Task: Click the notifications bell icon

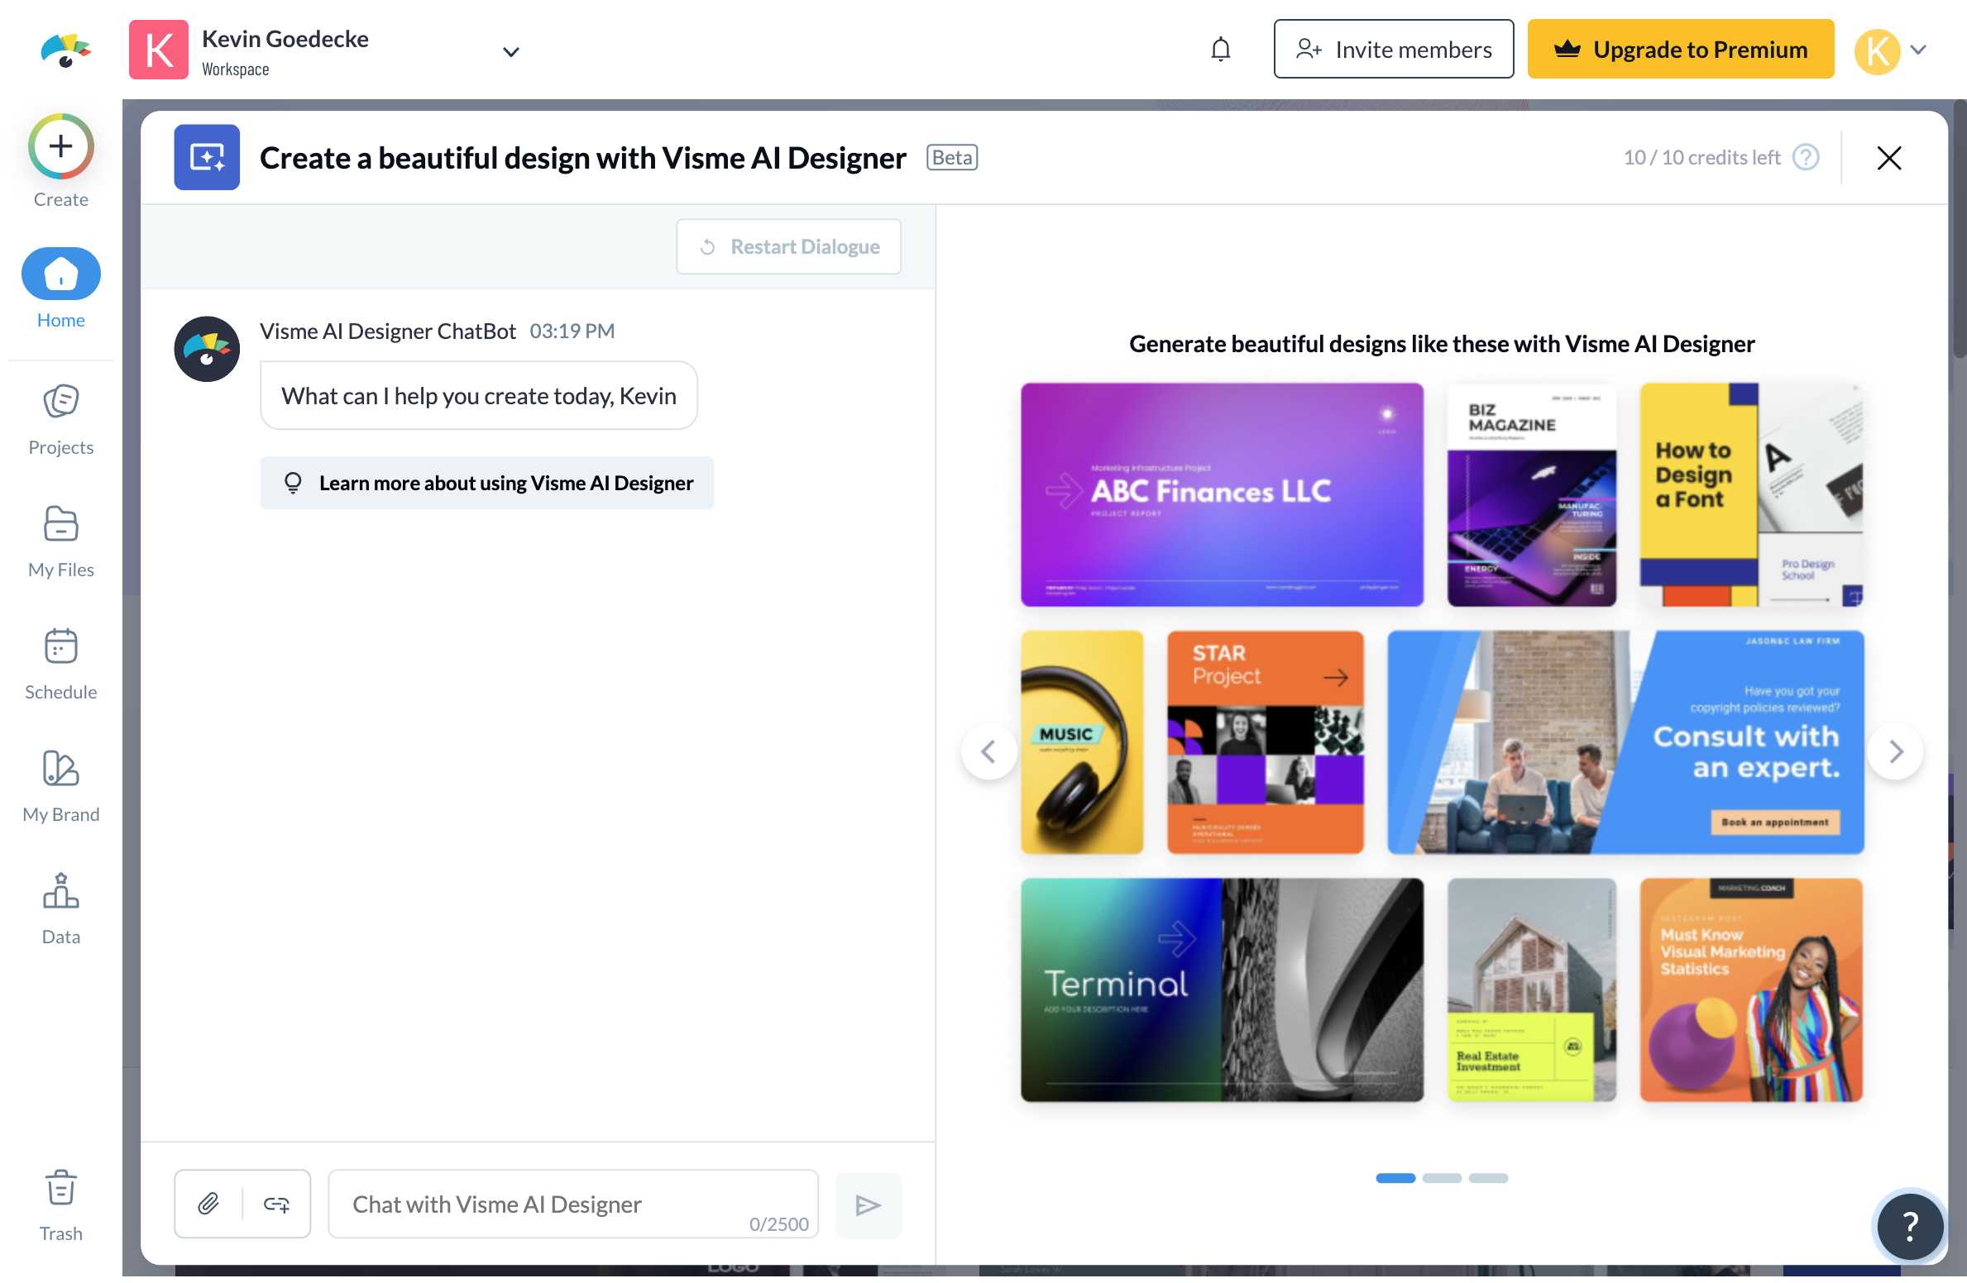Action: [1220, 50]
